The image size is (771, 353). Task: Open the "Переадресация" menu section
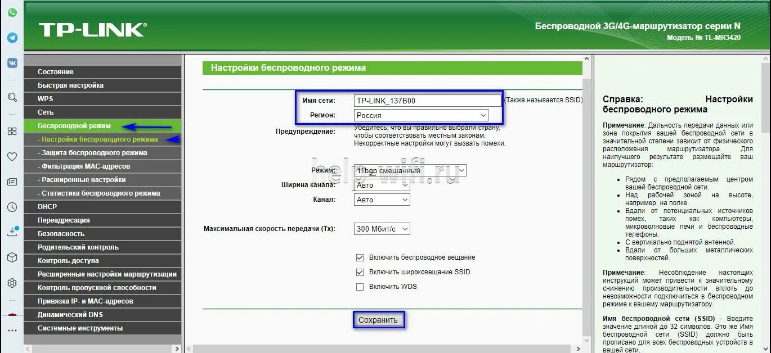102,220
